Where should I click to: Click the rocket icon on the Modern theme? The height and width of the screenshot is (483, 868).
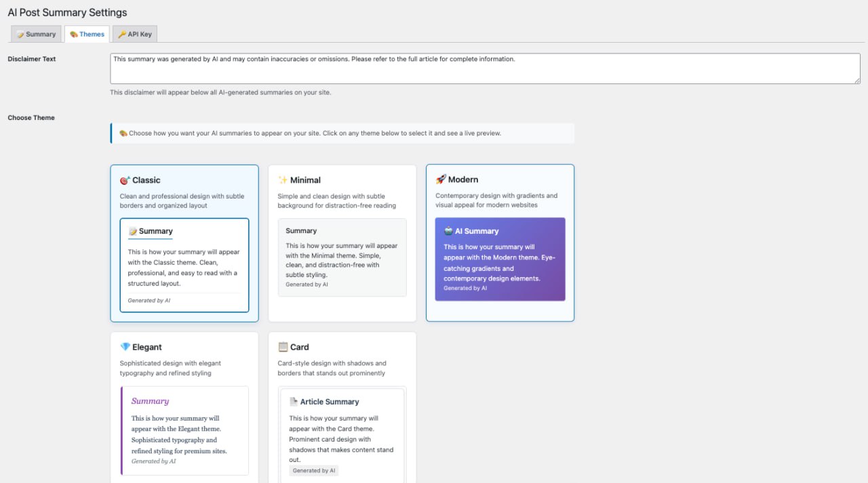coord(441,180)
